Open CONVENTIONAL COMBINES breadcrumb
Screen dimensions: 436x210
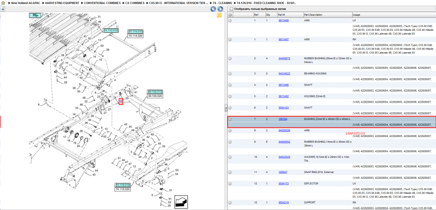point(102,3)
